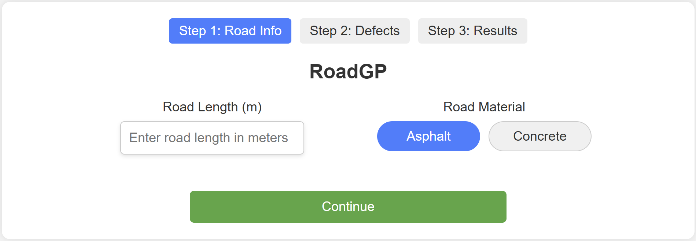Focus the 'Enter road length in meters' box
This screenshot has height=241, width=696.
[212, 138]
